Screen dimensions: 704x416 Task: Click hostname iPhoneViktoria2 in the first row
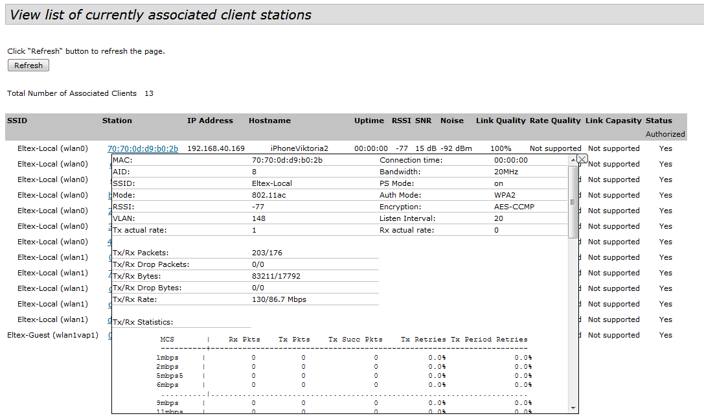click(299, 148)
